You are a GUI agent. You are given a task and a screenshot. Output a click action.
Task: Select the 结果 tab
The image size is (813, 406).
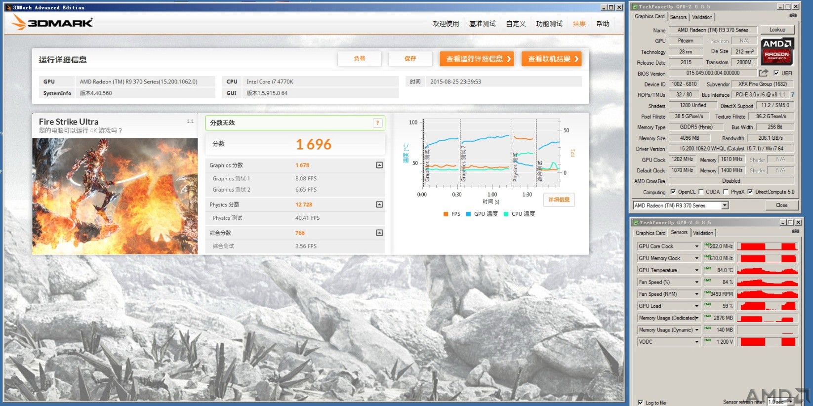[579, 24]
